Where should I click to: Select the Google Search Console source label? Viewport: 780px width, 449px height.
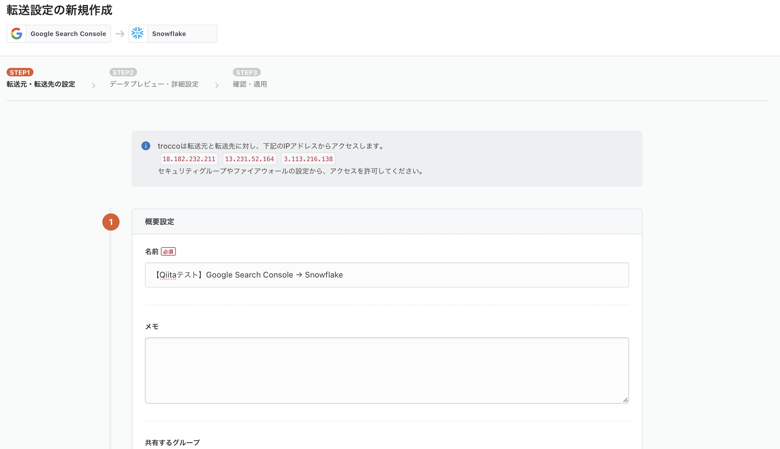click(x=68, y=34)
